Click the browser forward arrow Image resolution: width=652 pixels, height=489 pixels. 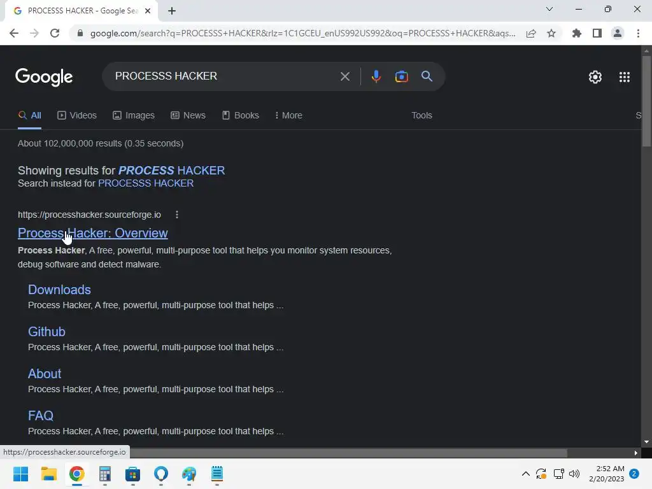tap(34, 33)
